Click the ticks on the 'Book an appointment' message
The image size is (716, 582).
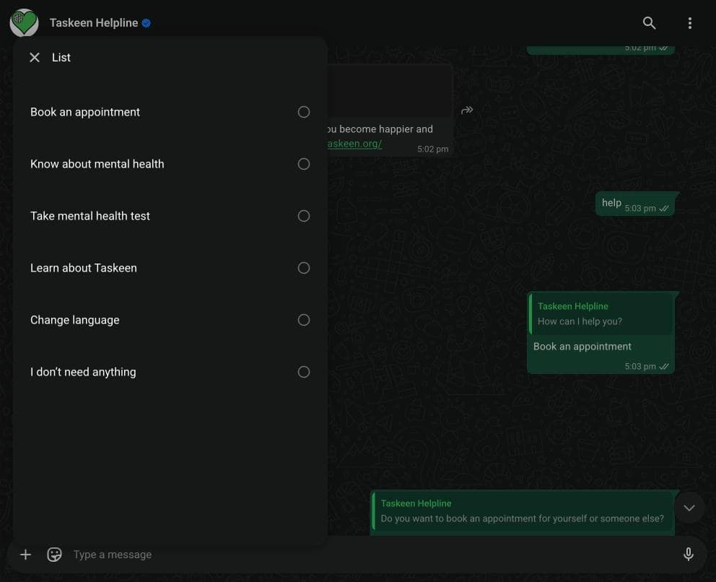point(664,366)
